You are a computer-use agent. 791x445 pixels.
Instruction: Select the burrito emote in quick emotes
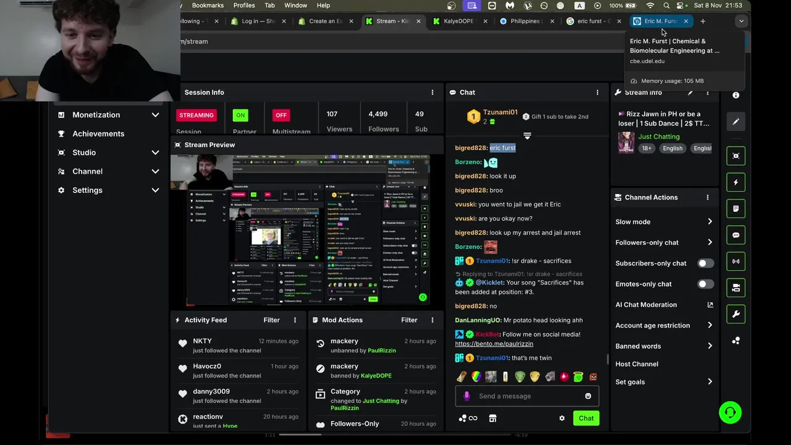461,376
